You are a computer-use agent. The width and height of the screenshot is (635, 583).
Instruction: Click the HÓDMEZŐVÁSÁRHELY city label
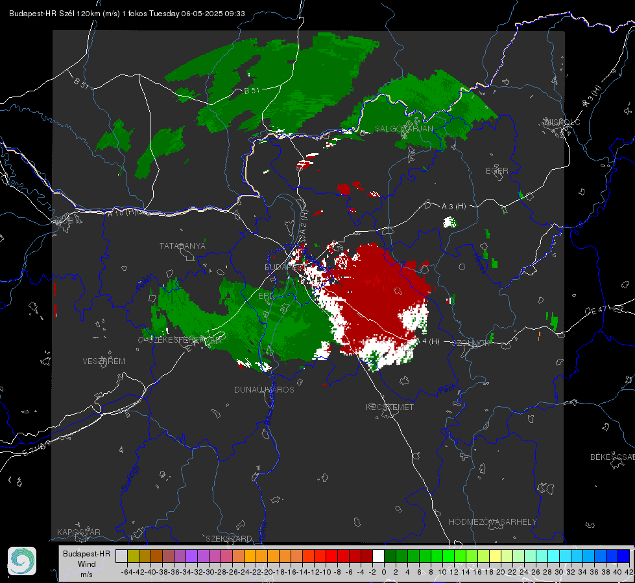click(492, 522)
